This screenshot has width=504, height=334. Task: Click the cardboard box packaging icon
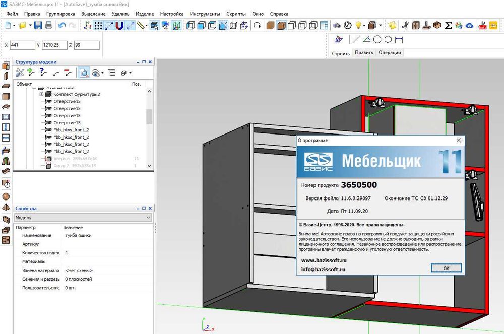point(437,25)
